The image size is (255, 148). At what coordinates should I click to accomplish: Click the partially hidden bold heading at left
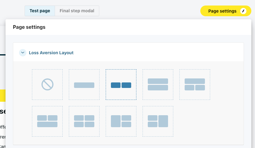click(2, 111)
